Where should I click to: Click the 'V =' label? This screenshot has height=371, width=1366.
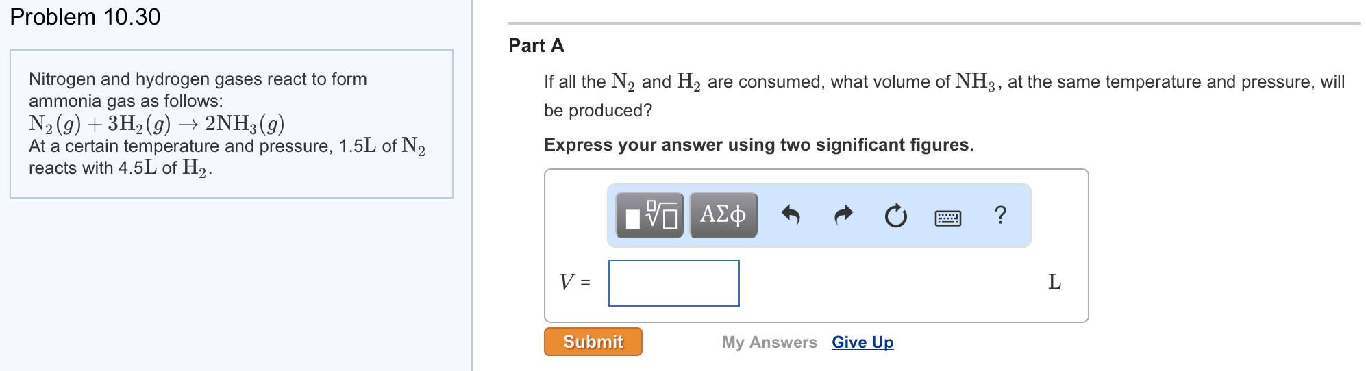pos(574,282)
